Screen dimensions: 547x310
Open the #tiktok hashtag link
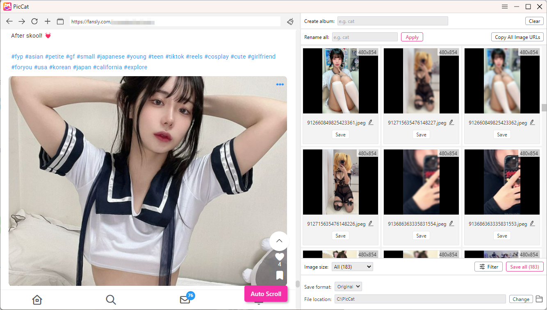coord(175,57)
